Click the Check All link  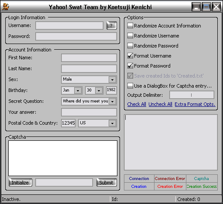point(137,104)
